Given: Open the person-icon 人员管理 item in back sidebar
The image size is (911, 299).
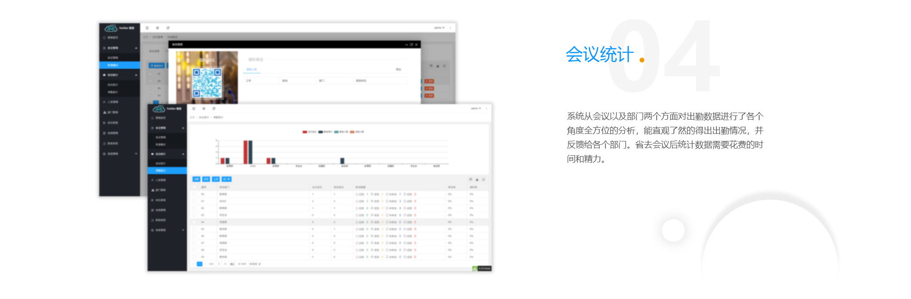Looking at the screenshot, I should [x=120, y=102].
